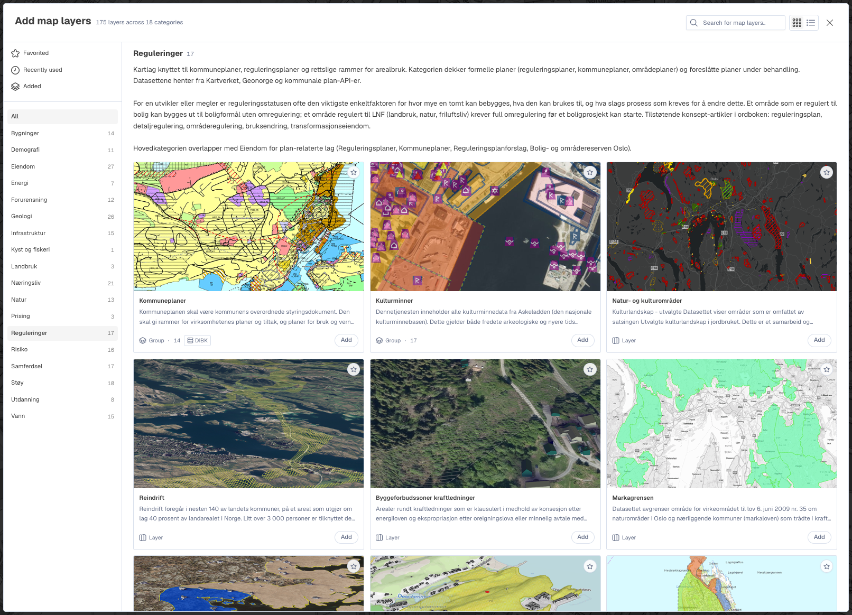Screen dimensions: 852x615
Task: Open the Natur- og kulturområder thumbnail
Action: (721, 227)
